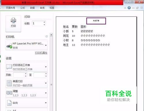Click the vote count 10 in preview
Image resolution: width=144 pixels, height=111 pixels.
coord(73,36)
